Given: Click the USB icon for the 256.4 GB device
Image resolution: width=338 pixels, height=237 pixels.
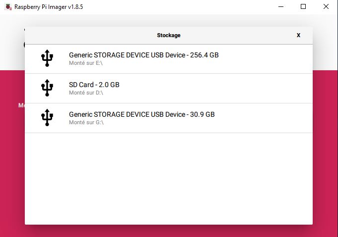Looking at the screenshot, I should pyautogui.click(x=47, y=58).
